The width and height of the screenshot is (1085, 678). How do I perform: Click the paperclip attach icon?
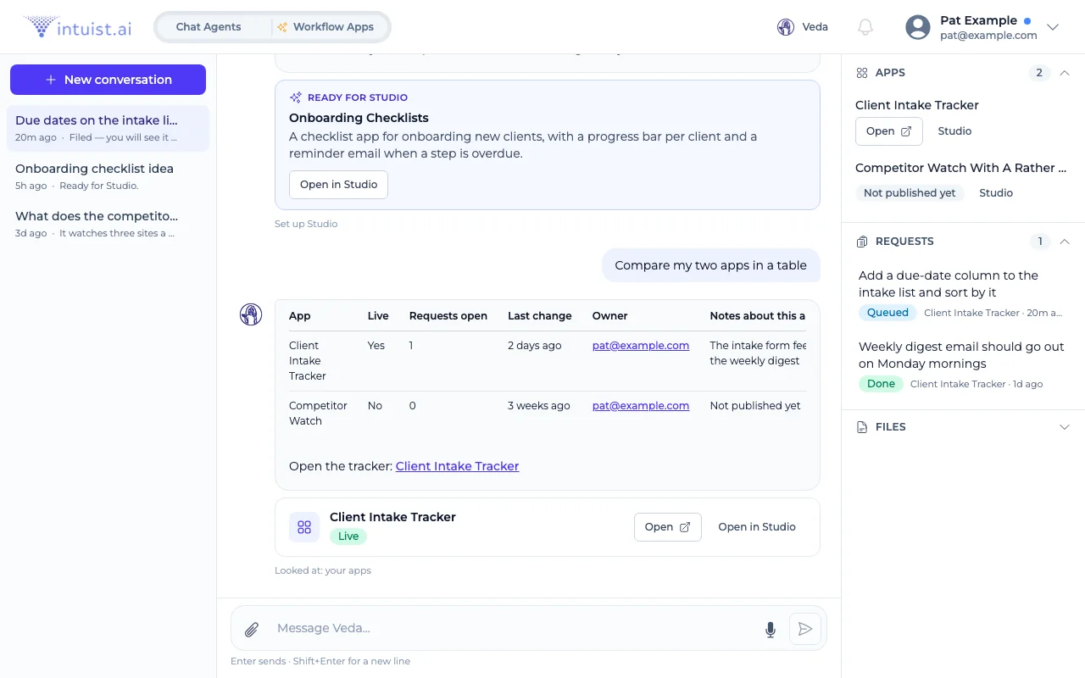(x=252, y=629)
